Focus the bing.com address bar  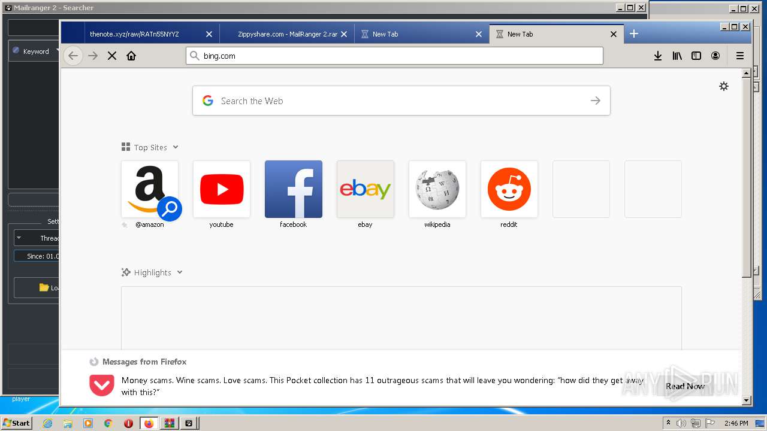click(394, 56)
